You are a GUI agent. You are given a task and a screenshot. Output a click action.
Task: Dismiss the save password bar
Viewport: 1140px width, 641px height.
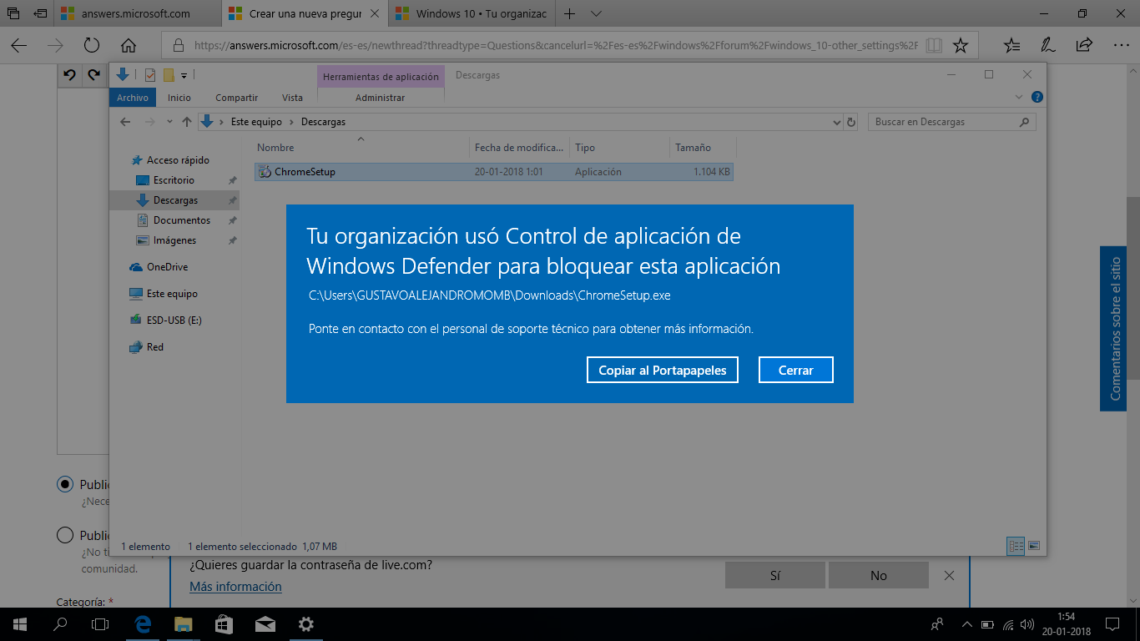coord(949,575)
